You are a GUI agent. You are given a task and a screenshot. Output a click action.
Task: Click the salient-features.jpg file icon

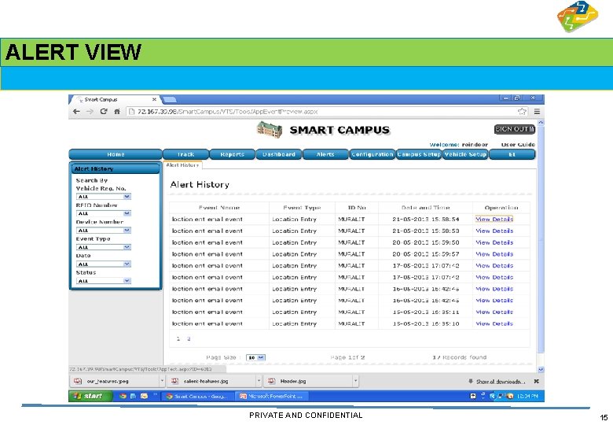click(x=174, y=381)
